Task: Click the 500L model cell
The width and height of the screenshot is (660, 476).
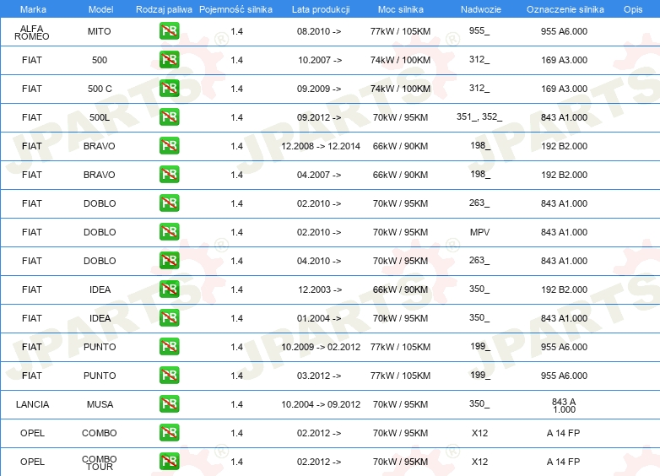Action: pos(100,117)
